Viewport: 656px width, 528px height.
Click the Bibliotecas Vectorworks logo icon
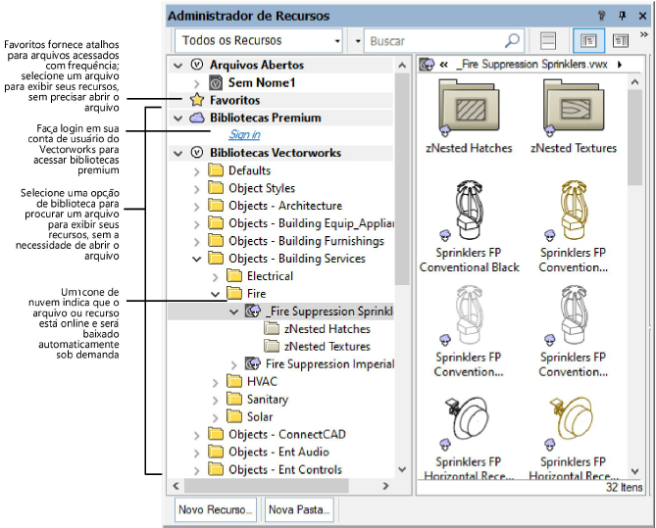[197, 153]
